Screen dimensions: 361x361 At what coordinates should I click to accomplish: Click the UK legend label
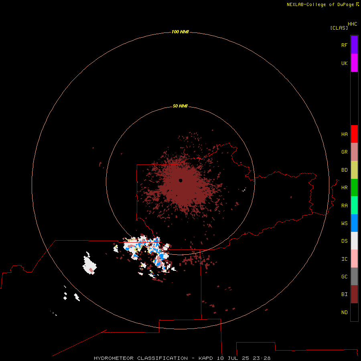(x=344, y=63)
